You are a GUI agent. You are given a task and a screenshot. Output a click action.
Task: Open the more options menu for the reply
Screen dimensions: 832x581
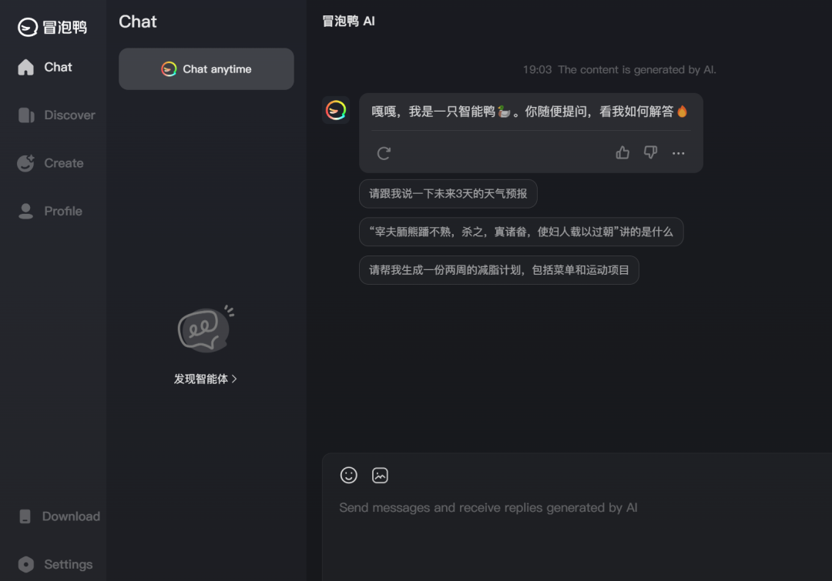(x=678, y=153)
